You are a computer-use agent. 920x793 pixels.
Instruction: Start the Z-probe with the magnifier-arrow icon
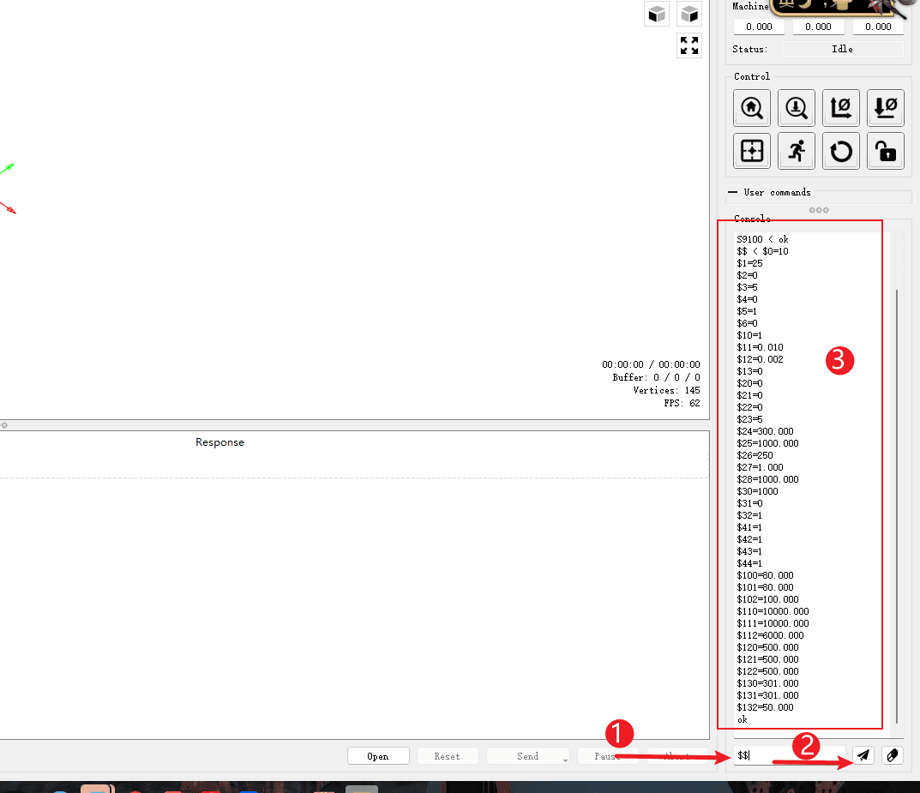coord(797,107)
